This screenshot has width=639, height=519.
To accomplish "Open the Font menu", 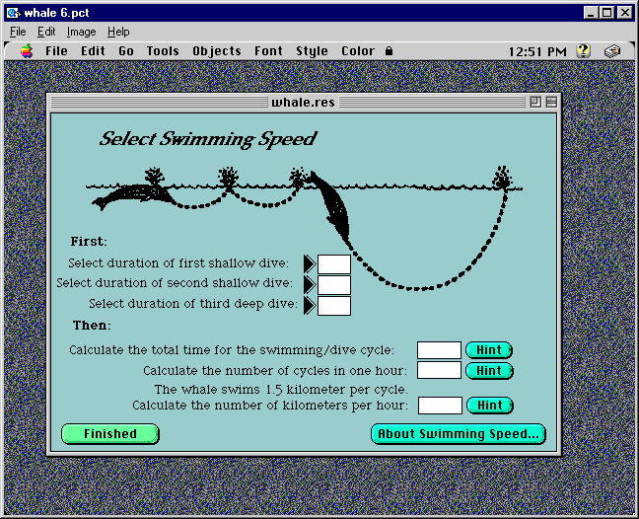I will point(268,51).
